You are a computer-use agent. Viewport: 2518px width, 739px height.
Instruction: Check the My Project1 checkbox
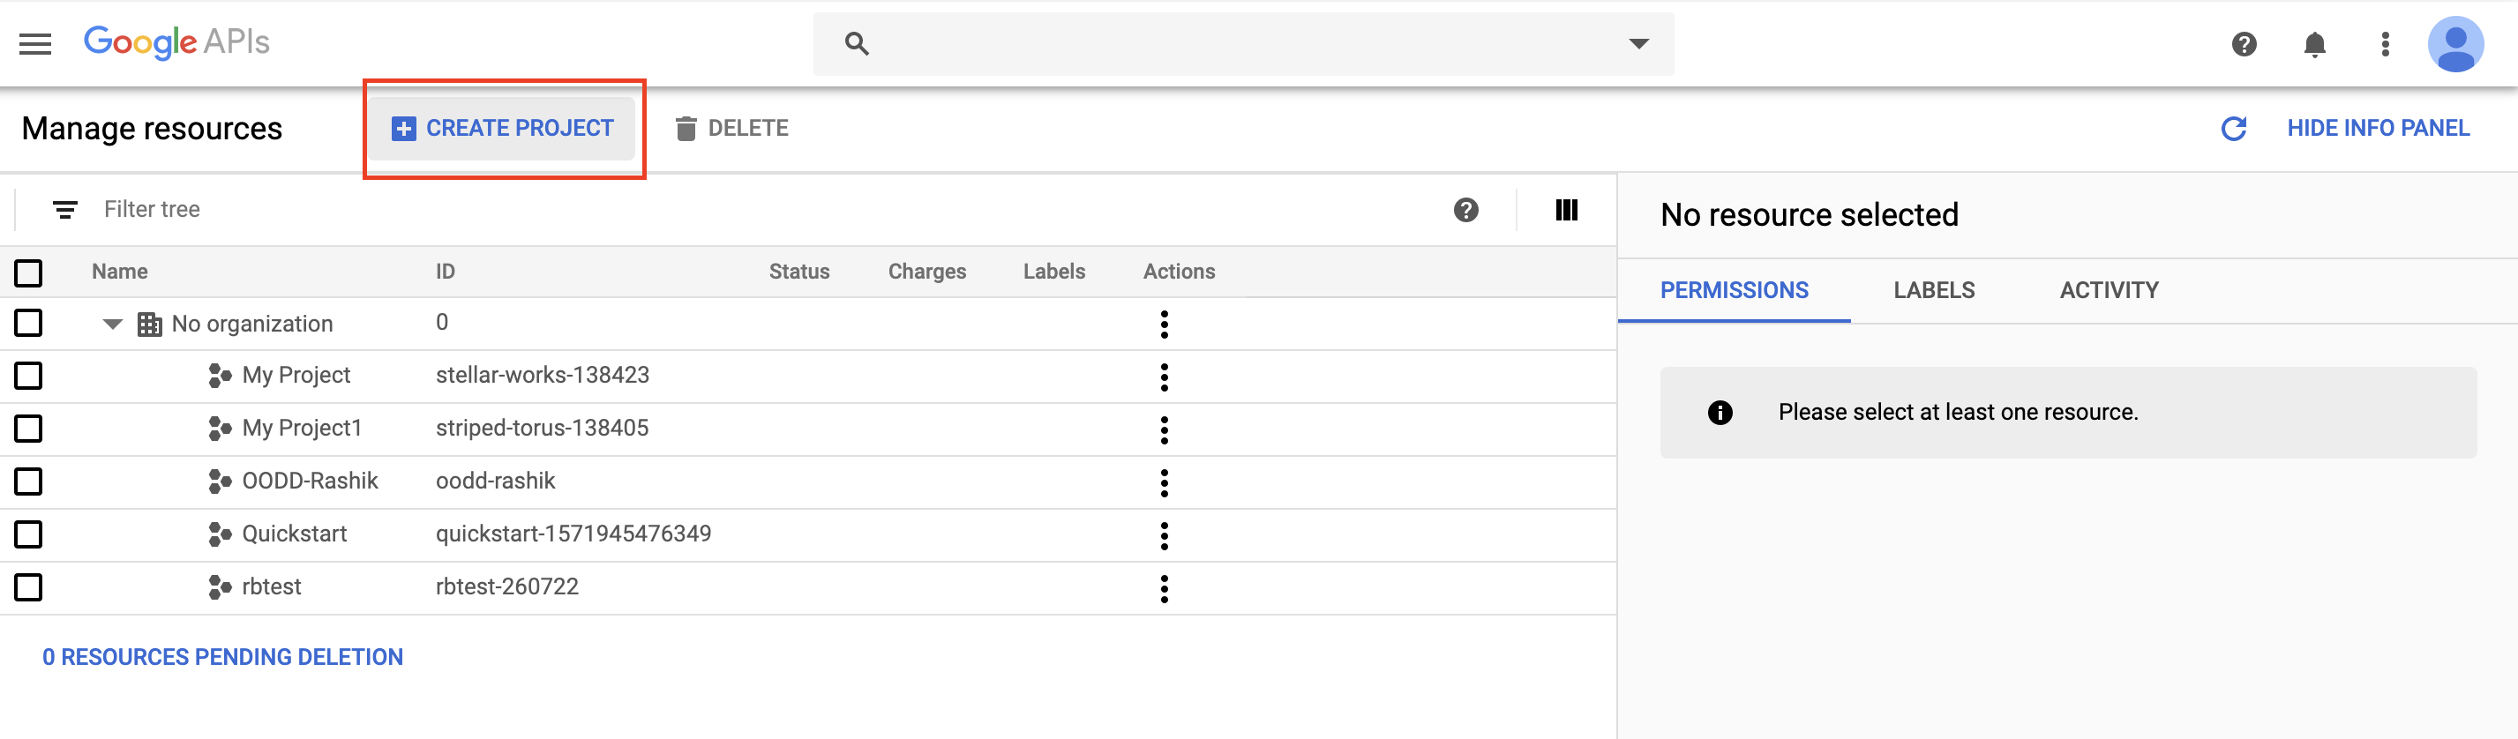click(28, 429)
